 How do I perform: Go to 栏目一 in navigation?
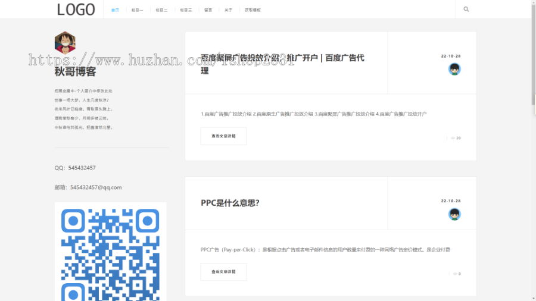[138, 10]
